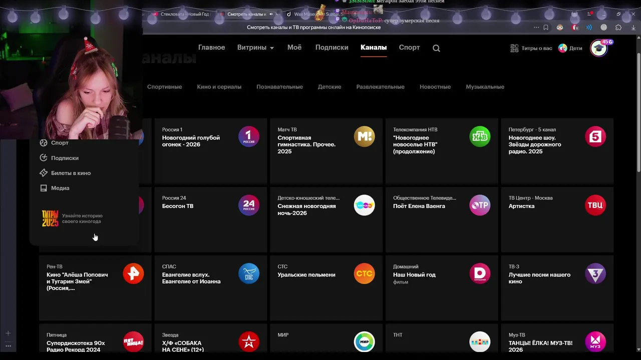Open the browser three-dots page menu
This screenshot has width=641, height=360.
click(x=536, y=27)
